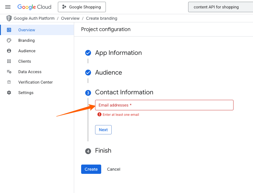Focus the Email addresses field
This screenshot has height=193, width=253.
pos(164,105)
